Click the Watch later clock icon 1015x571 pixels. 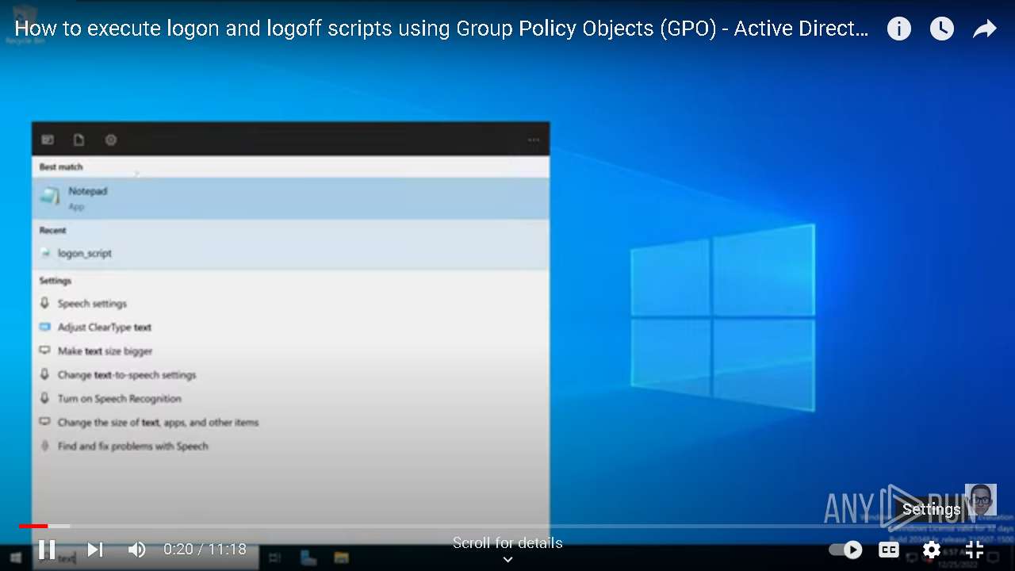click(x=941, y=29)
